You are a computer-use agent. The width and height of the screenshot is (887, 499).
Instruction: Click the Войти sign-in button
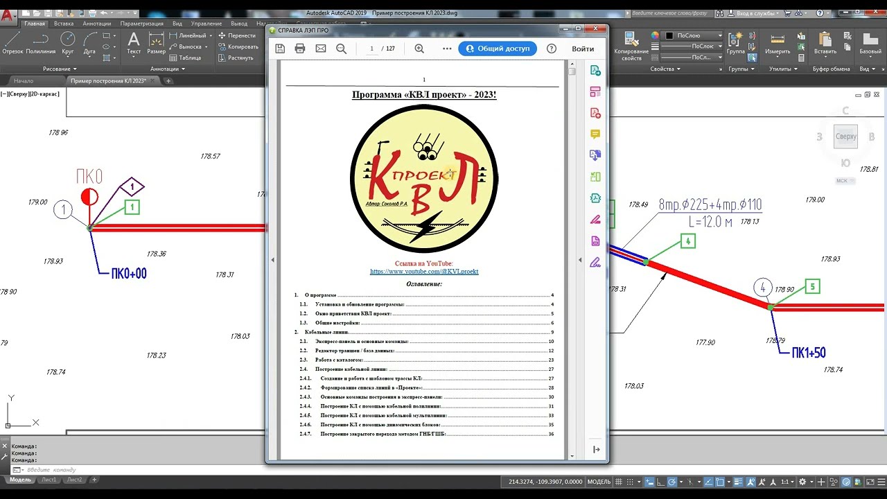[583, 49]
